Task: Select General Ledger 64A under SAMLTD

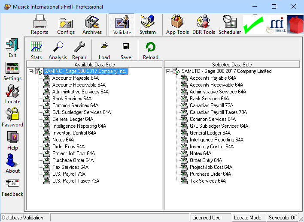Action: point(210,133)
